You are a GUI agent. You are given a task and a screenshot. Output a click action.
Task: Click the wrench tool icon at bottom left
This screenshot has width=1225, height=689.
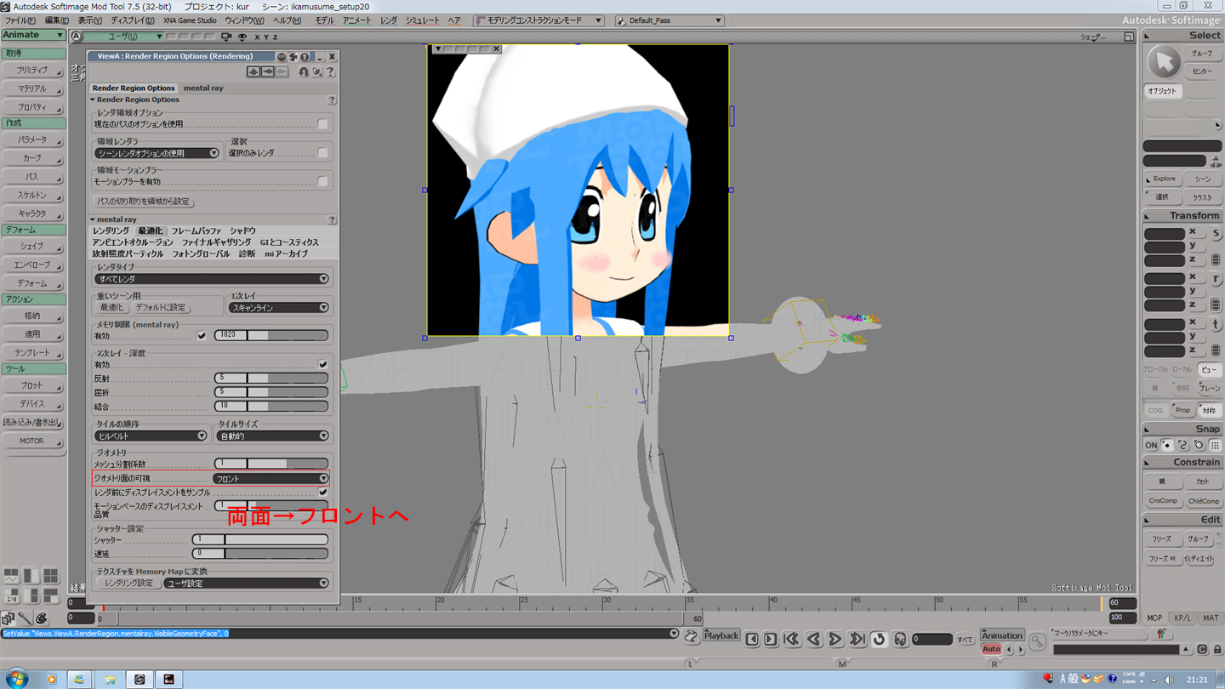[x=25, y=618]
